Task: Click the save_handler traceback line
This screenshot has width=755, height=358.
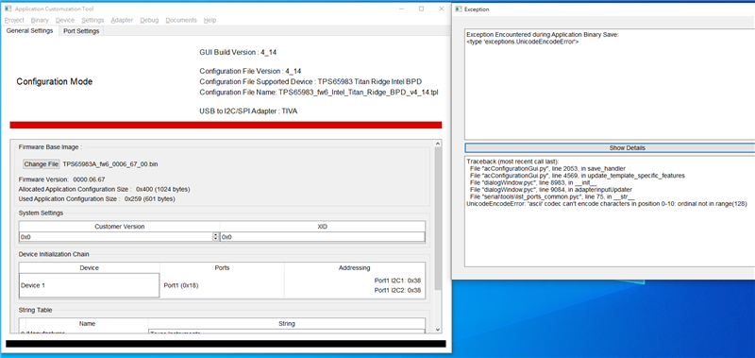Action: [548, 168]
